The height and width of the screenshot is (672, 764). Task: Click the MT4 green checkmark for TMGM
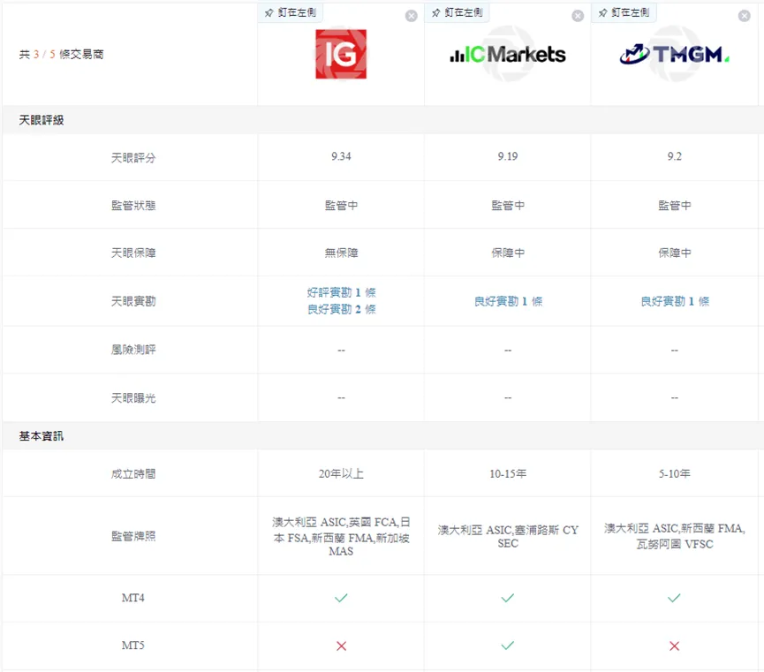click(674, 598)
